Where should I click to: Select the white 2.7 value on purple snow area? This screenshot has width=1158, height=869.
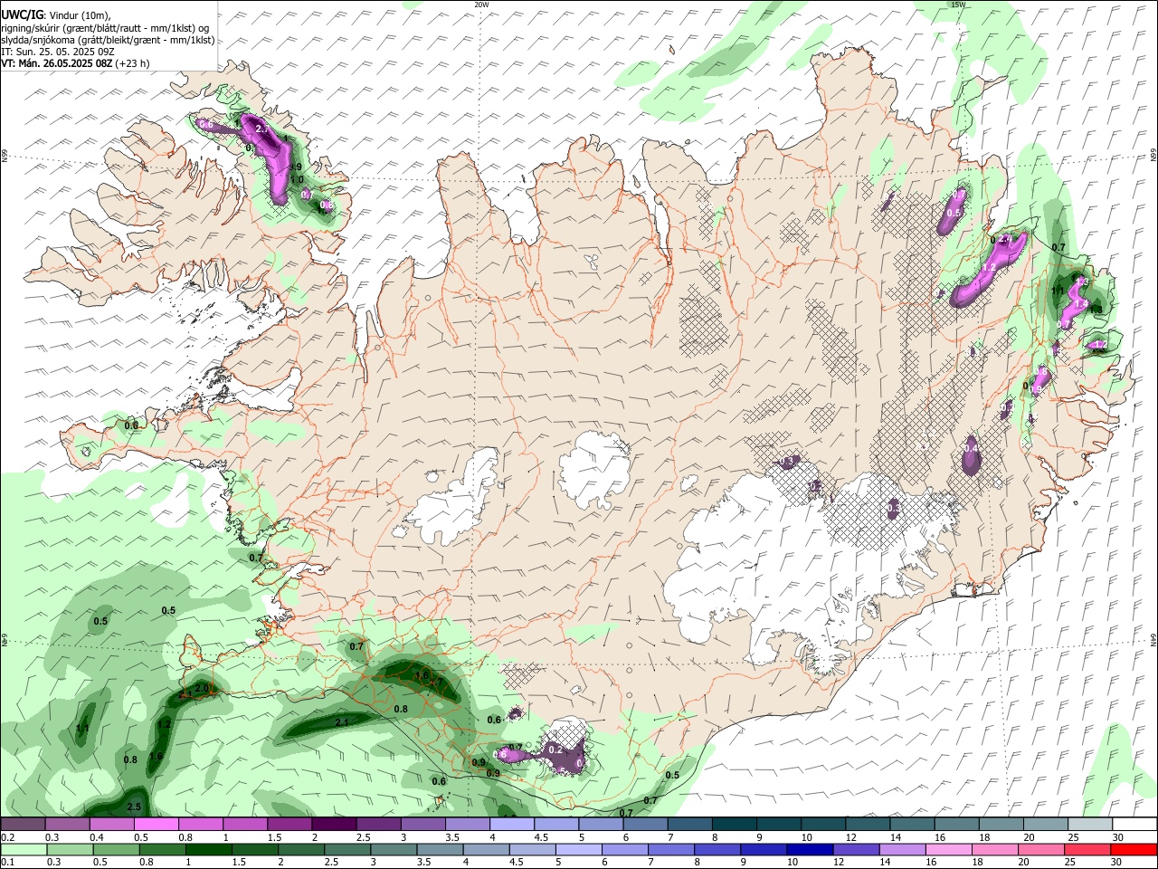pyautogui.click(x=262, y=129)
